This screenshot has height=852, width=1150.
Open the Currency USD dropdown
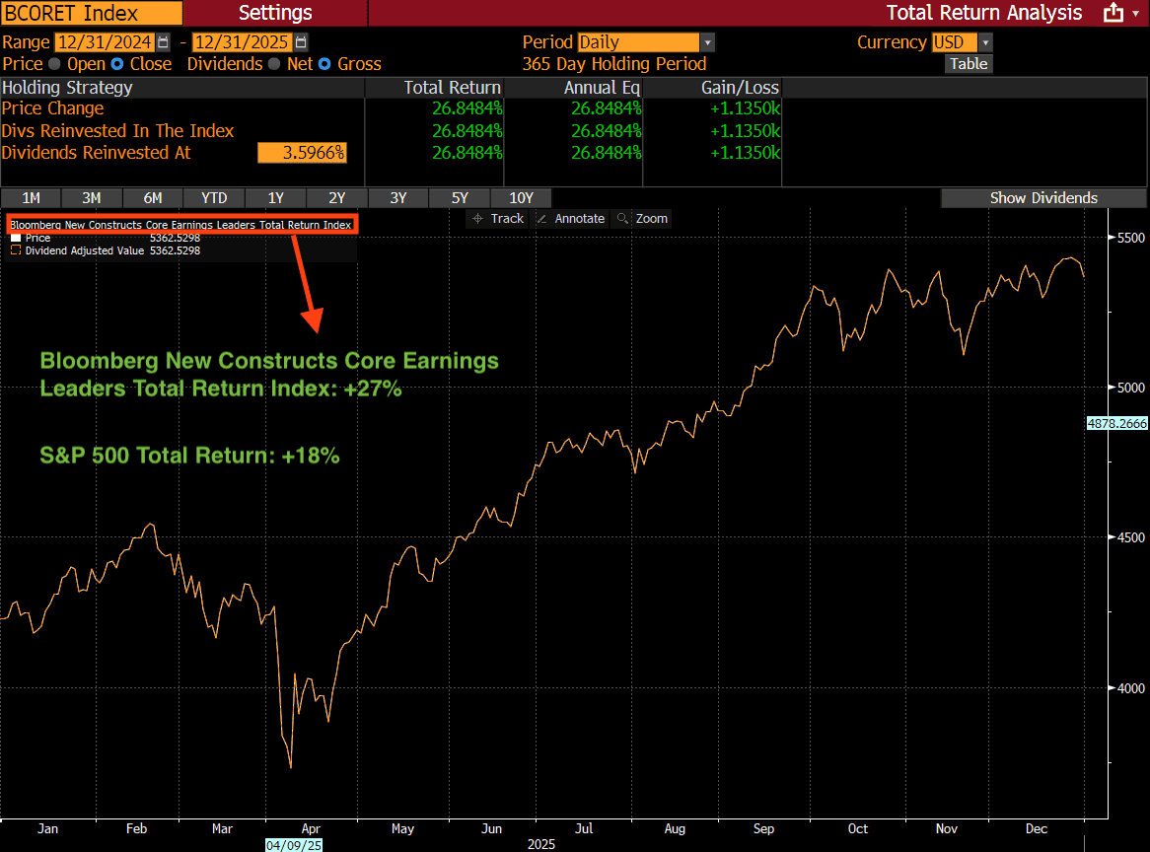[984, 42]
